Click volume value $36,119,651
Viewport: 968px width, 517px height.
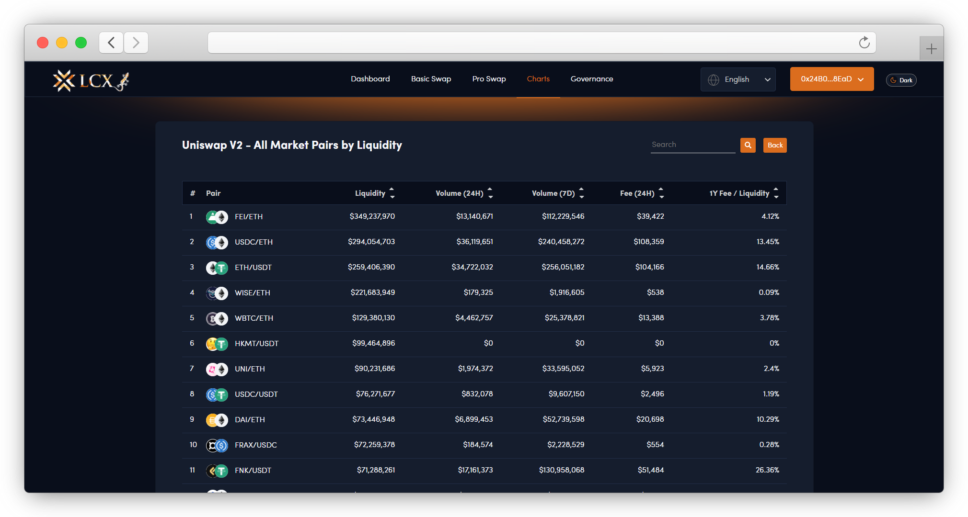(474, 242)
